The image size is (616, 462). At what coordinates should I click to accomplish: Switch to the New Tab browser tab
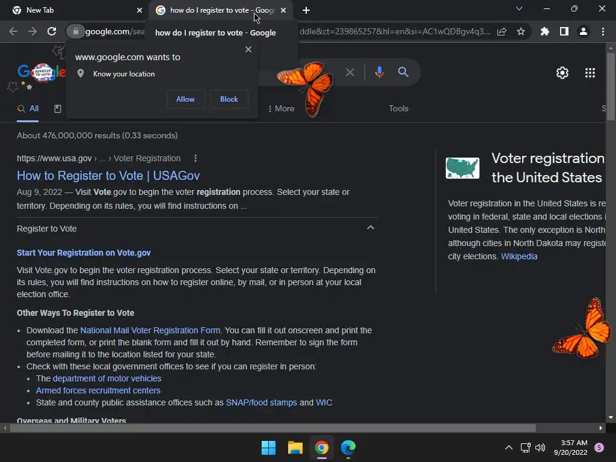(74, 10)
